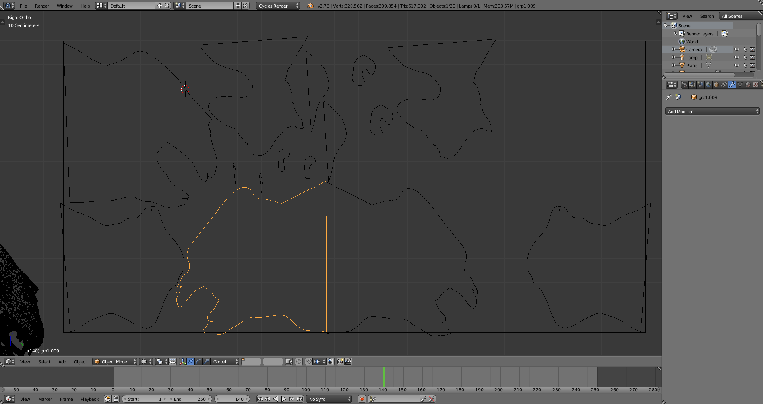This screenshot has width=763, height=404.
Task: Toggle Camera selectability arrow in outliner
Action: pyautogui.click(x=745, y=49)
